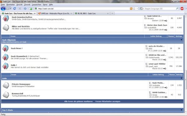
Task: Open a new tab with plus button
Action: point(112,14)
